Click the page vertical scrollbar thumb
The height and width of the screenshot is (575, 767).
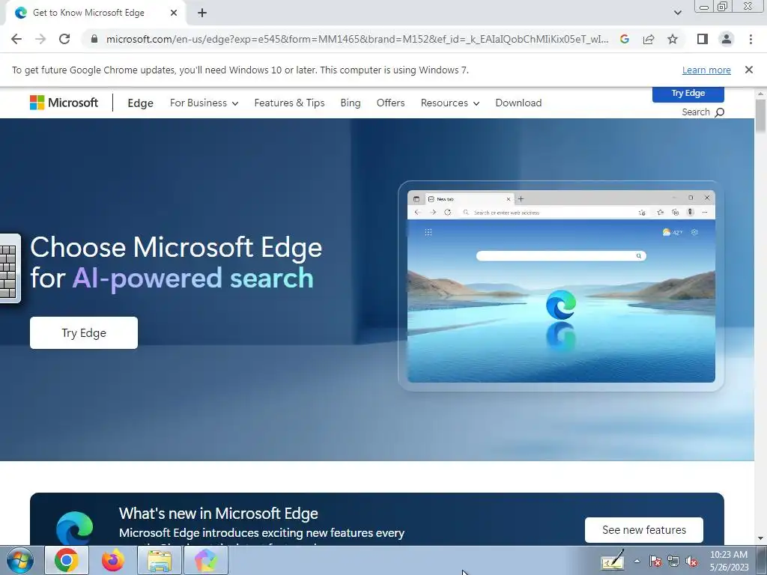tap(760, 115)
